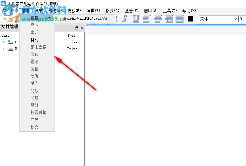Choose 校园爱情 from the genre menu

37,112
